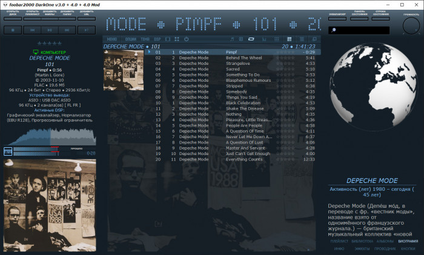The width and height of the screenshot is (424, 255).
Task: Click the DEPECHE MODE biography heading
Action: click(x=372, y=180)
